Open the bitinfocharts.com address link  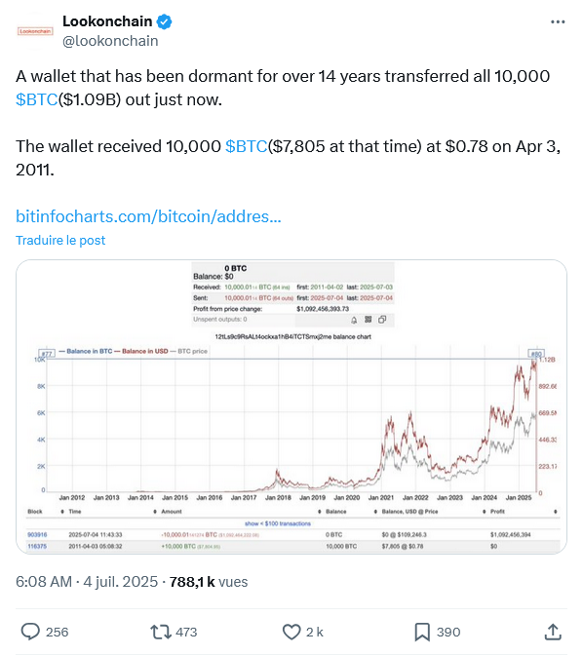pos(148,216)
